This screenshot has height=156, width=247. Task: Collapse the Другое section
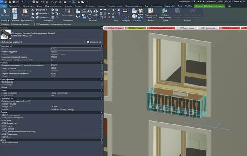[x=101, y=140]
